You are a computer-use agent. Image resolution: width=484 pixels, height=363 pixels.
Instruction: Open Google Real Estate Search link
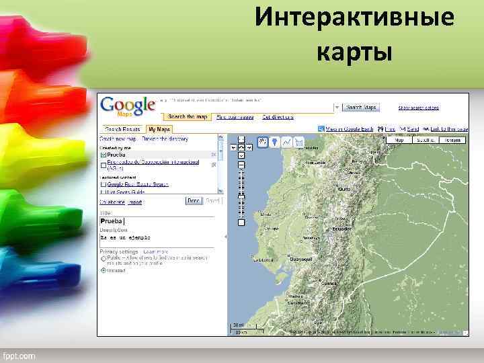(138, 184)
